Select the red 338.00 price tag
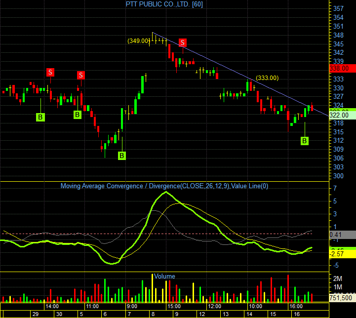The height and width of the screenshot is (318, 356). click(342, 68)
